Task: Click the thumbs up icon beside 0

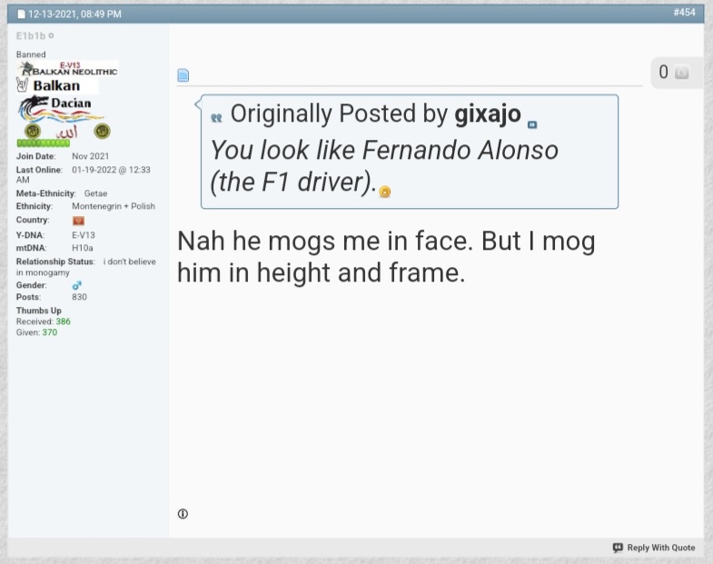Action: coord(681,73)
